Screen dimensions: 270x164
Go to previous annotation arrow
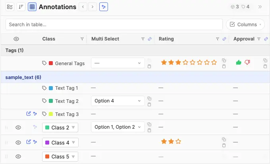tap(83, 7)
